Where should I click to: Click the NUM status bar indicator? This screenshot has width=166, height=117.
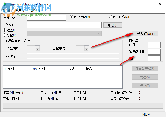tap(146, 115)
